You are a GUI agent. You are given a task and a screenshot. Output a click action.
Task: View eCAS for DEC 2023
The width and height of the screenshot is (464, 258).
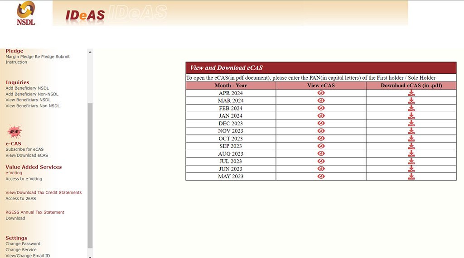point(321,123)
